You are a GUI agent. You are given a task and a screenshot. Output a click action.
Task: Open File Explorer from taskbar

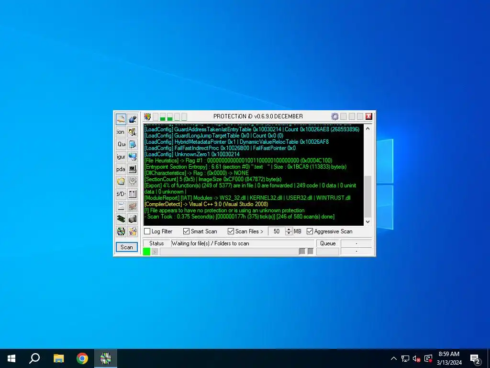58,358
